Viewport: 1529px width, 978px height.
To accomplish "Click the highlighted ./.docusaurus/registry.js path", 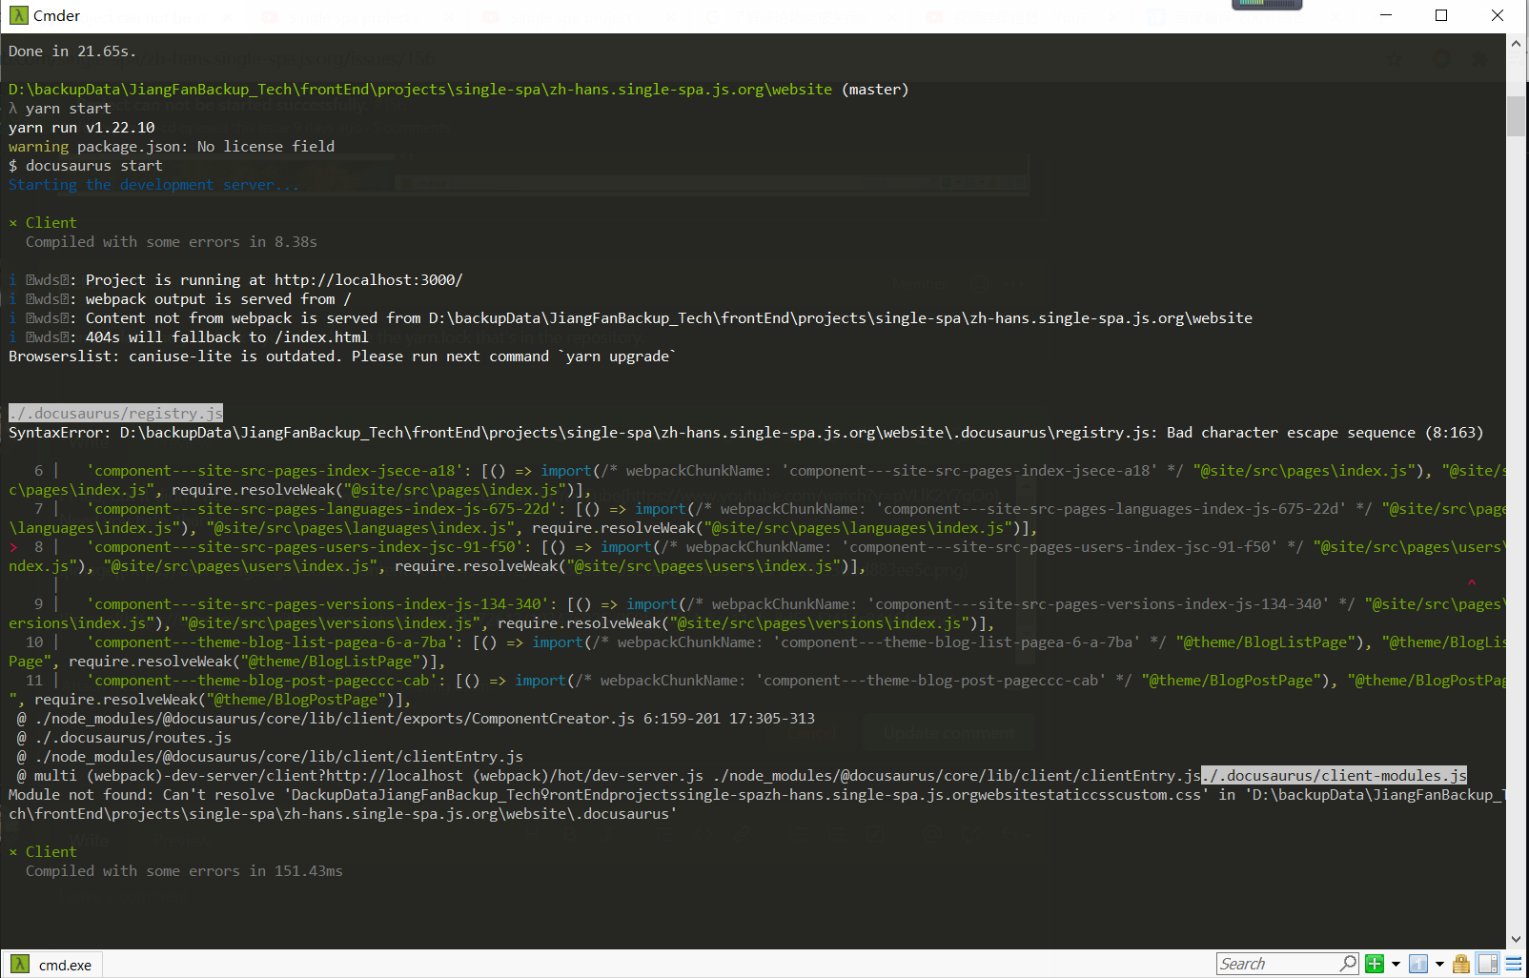I will coord(115,413).
